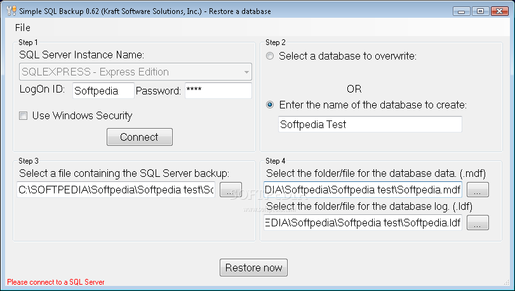Click the 'SQL Server Instance Name:' label
Viewport: 515px width, 291px height.
point(81,55)
